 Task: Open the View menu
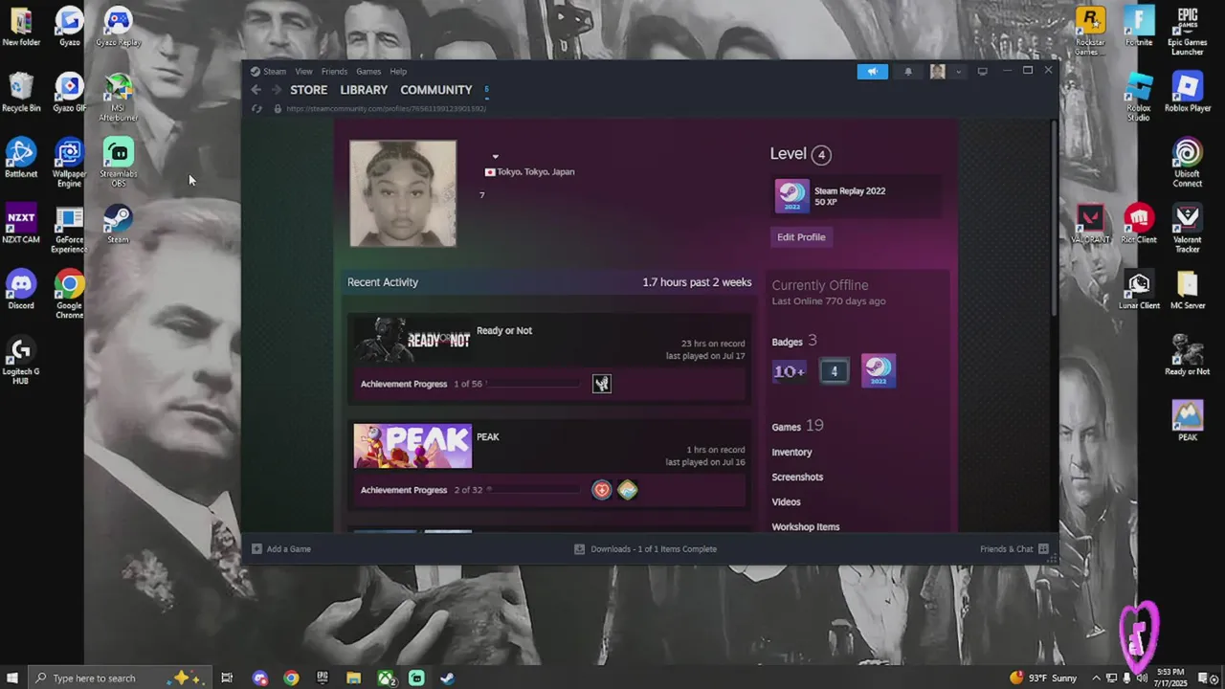(303, 72)
